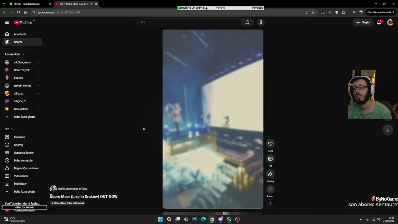
Task: Open Windows taskbar search
Action: pyautogui.click(x=169, y=219)
